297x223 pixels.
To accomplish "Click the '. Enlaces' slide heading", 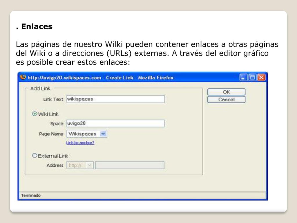I will 34,26.
